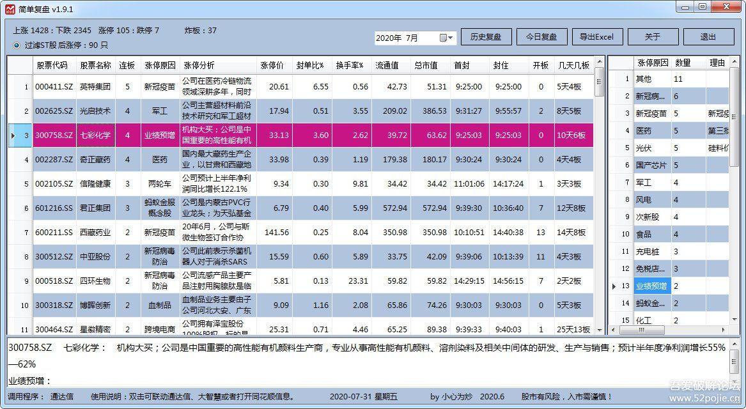Click the main table scroll-up arrow
The image size is (746, 409).
tap(600, 61)
